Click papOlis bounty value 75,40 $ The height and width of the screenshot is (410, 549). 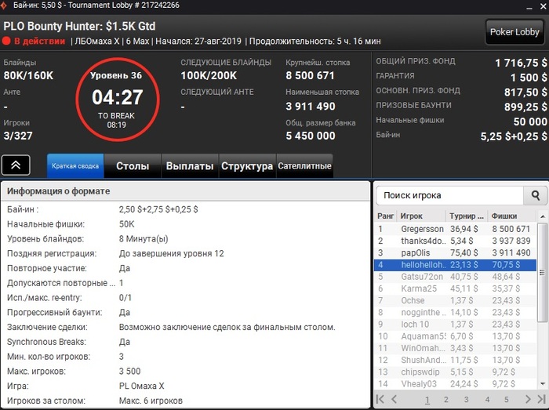tap(464, 253)
